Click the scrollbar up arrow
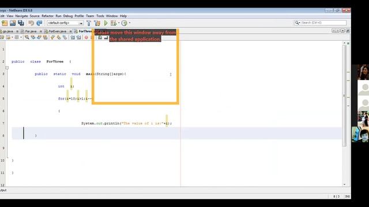 (344, 43)
